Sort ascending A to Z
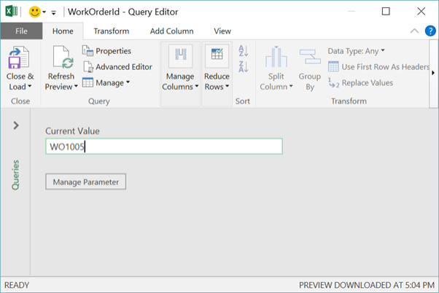This screenshot has height=293, width=439. click(x=243, y=51)
